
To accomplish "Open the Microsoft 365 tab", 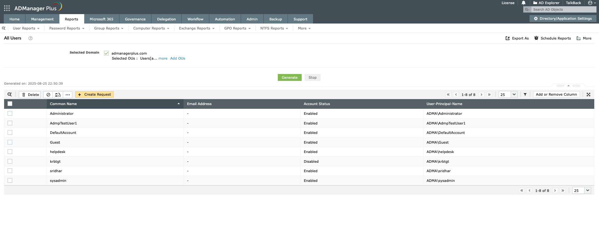I will (x=102, y=19).
